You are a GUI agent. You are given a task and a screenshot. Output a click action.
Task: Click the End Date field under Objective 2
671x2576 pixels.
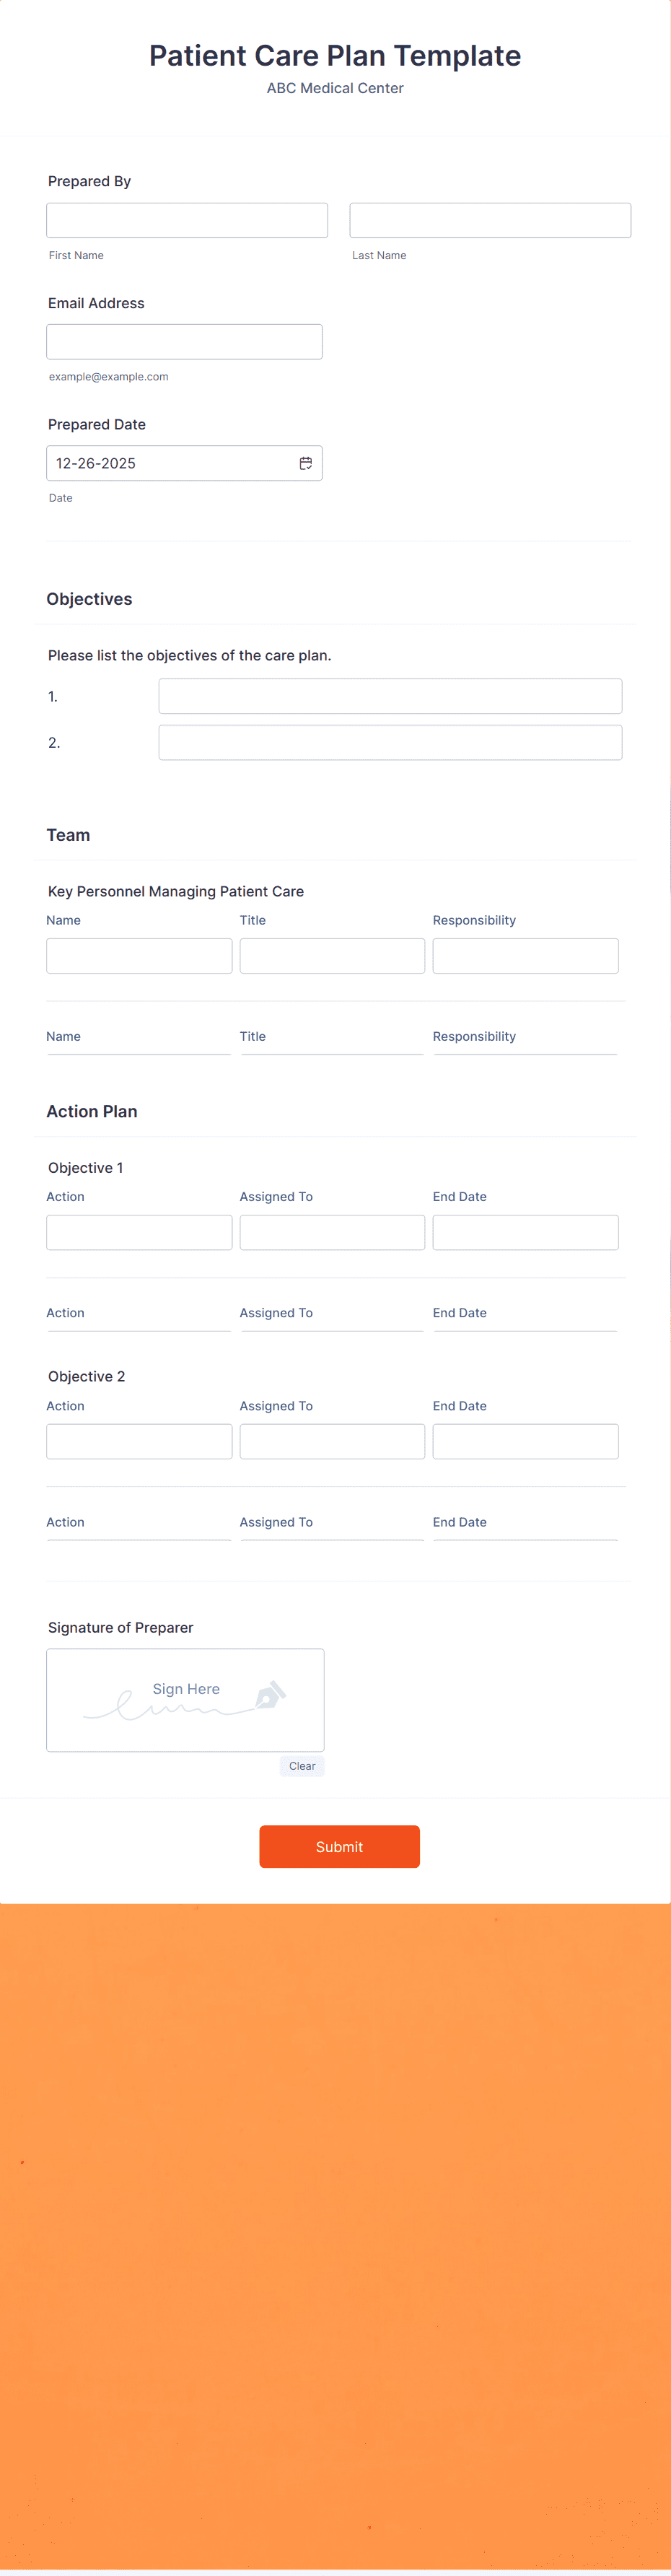click(525, 1440)
